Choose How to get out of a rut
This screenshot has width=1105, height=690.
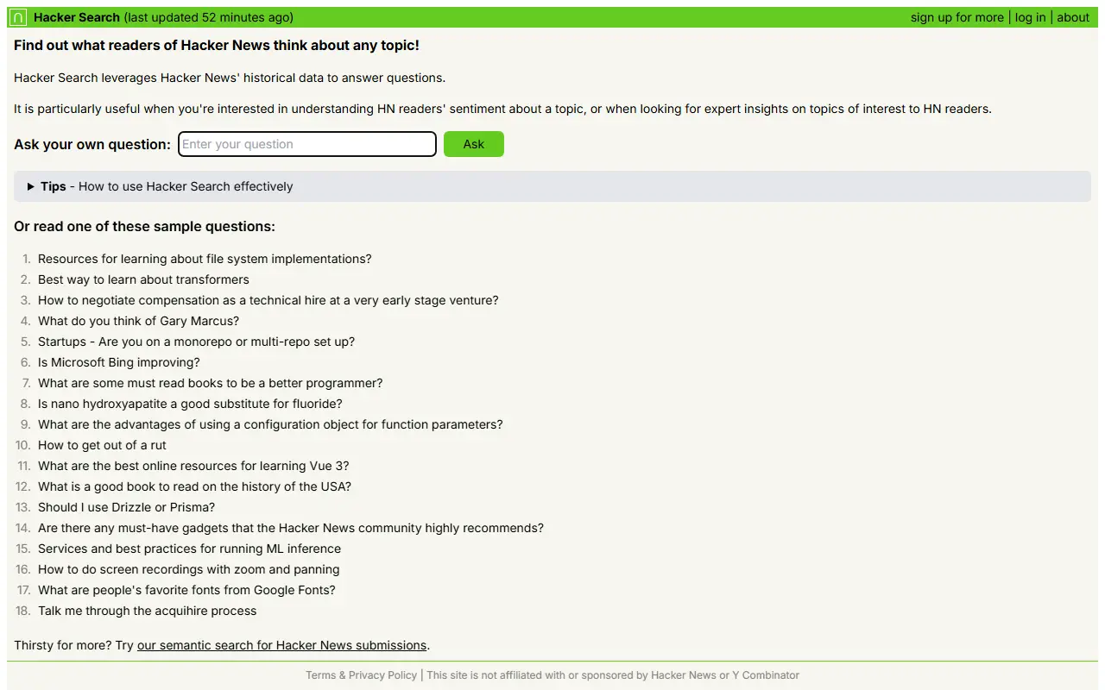pyautogui.click(x=102, y=445)
